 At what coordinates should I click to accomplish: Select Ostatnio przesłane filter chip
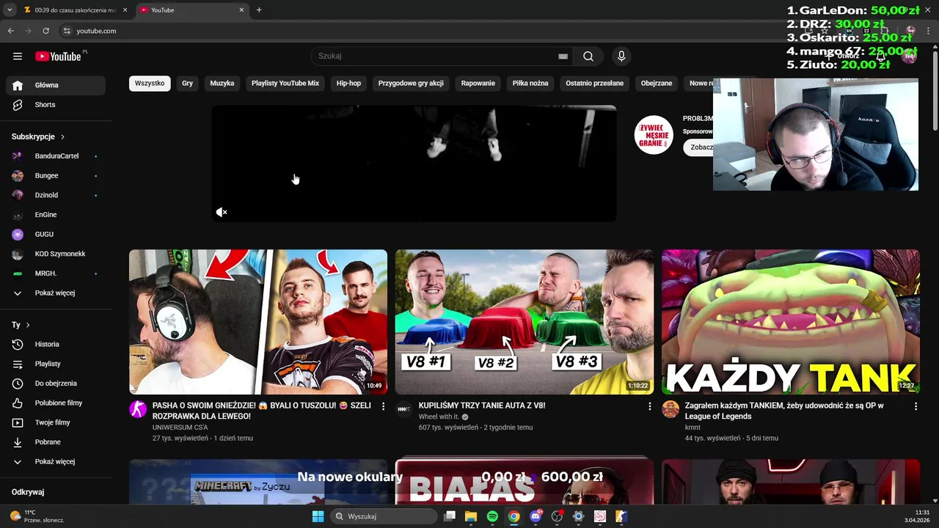coord(595,84)
